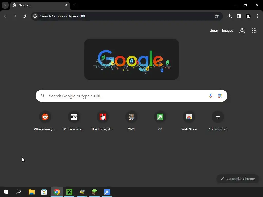Reload the current page
The width and height of the screenshot is (263, 197).
pos(24,16)
